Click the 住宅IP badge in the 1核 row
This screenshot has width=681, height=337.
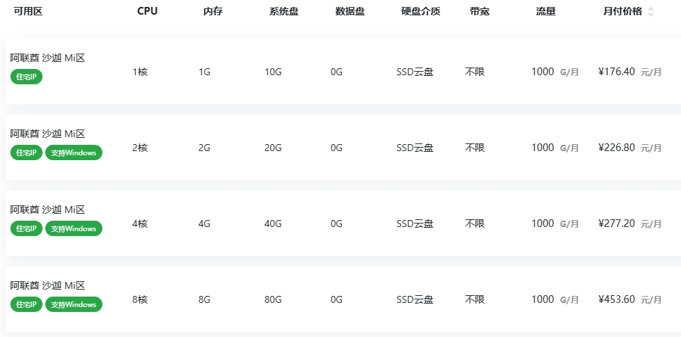tap(26, 77)
